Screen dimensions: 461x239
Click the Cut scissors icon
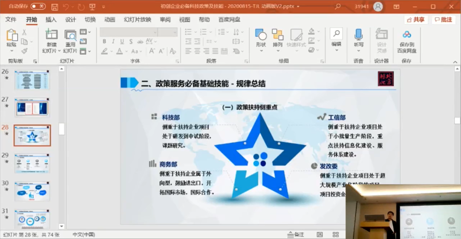coord(24,32)
